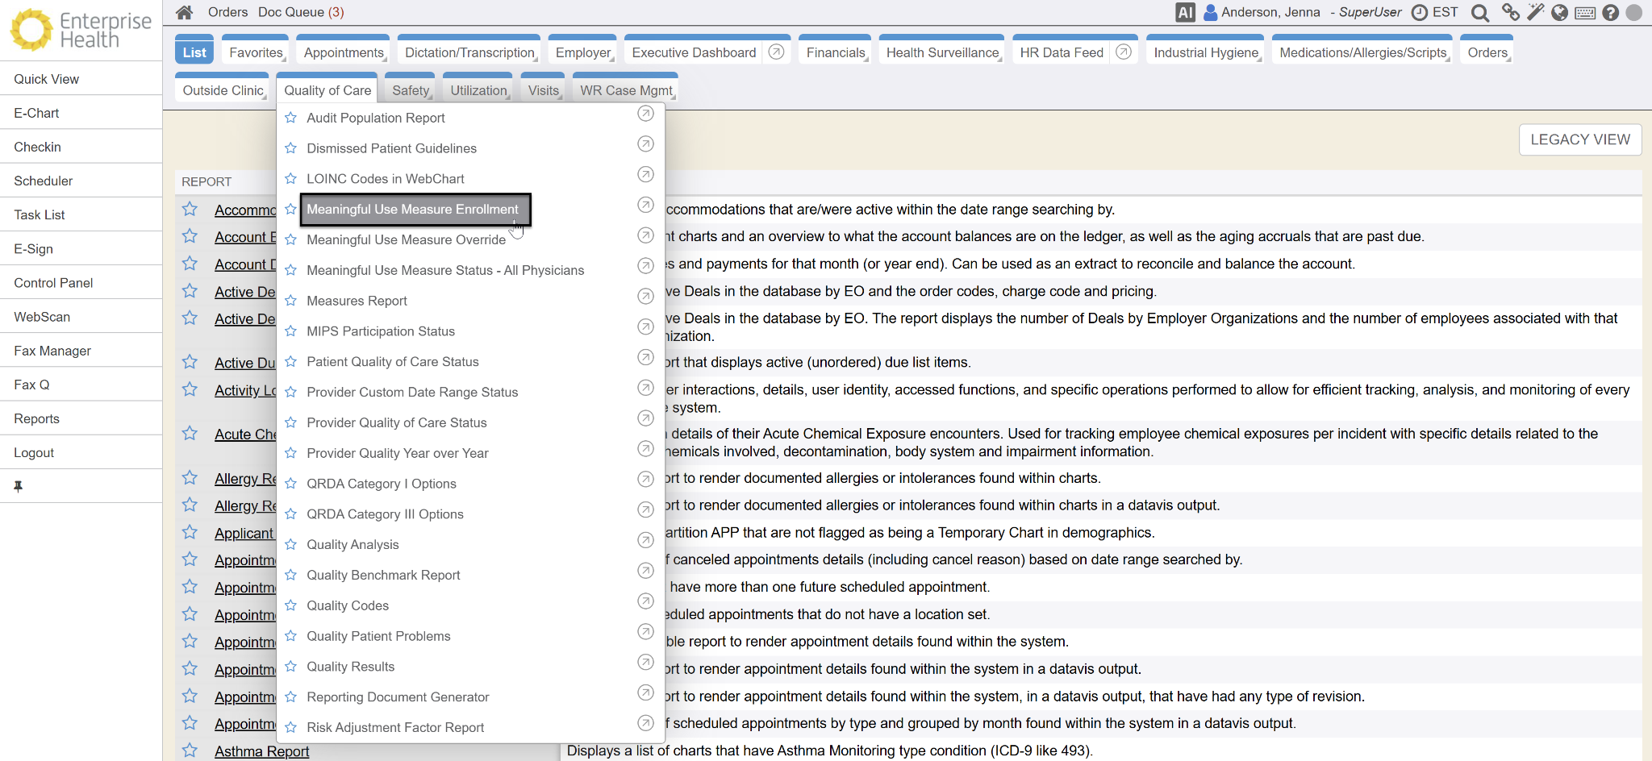Viewport: 1652px width, 761px height.
Task: Open the Asthma Report link
Action: (261, 751)
